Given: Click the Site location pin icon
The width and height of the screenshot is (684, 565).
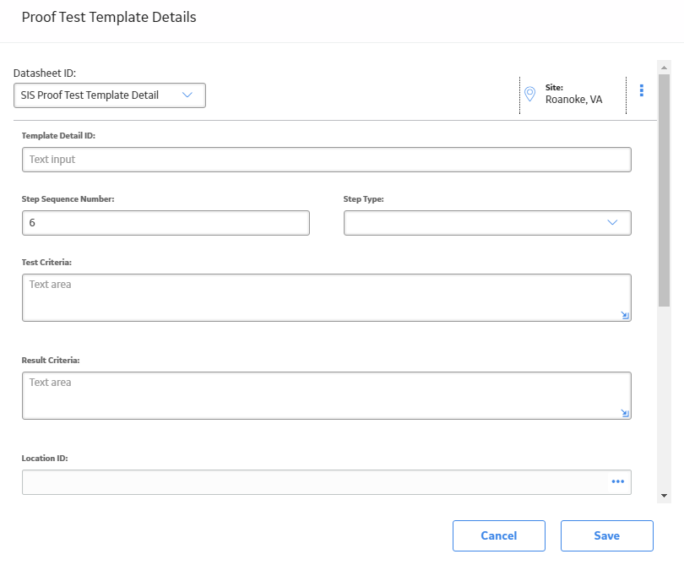Looking at the screenshot, I should click(x=529, y=94).
